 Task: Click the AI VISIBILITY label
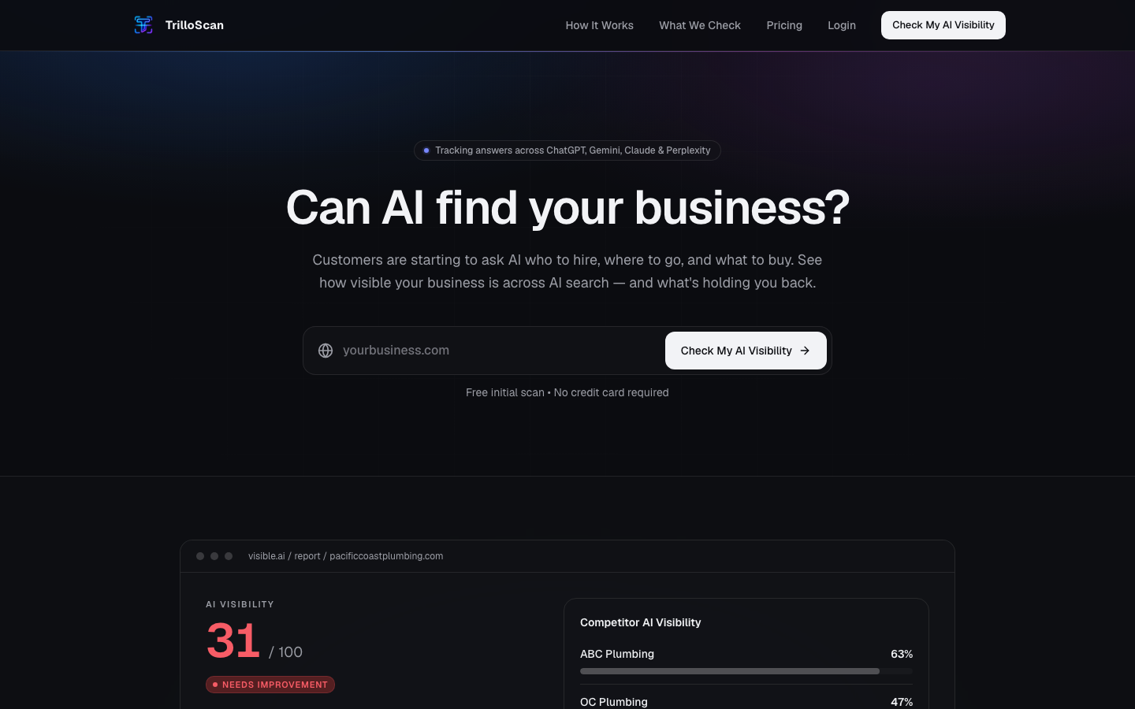(x=240, y=604)
